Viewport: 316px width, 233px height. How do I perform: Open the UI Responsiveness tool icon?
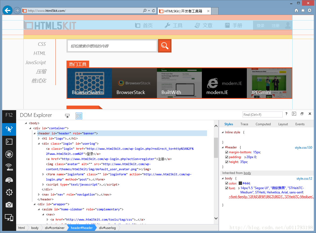click(x=9, y=180)
